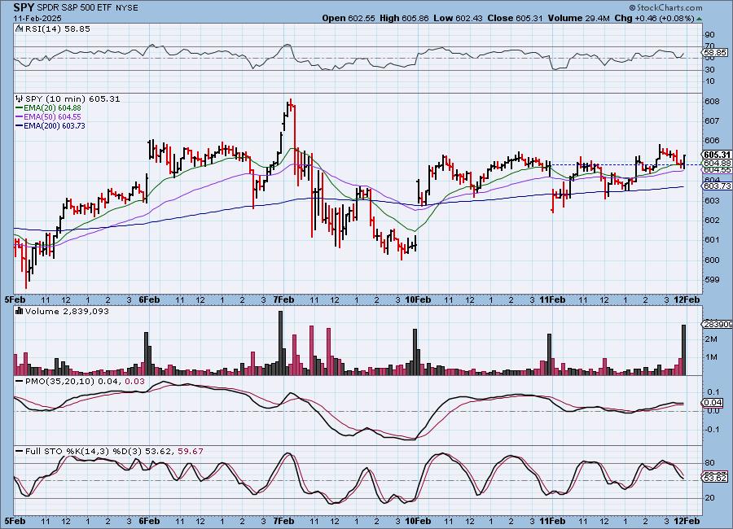Click the candlestick icon beside SPY (10 min)
733x529 pixels.
coord(20,98)
